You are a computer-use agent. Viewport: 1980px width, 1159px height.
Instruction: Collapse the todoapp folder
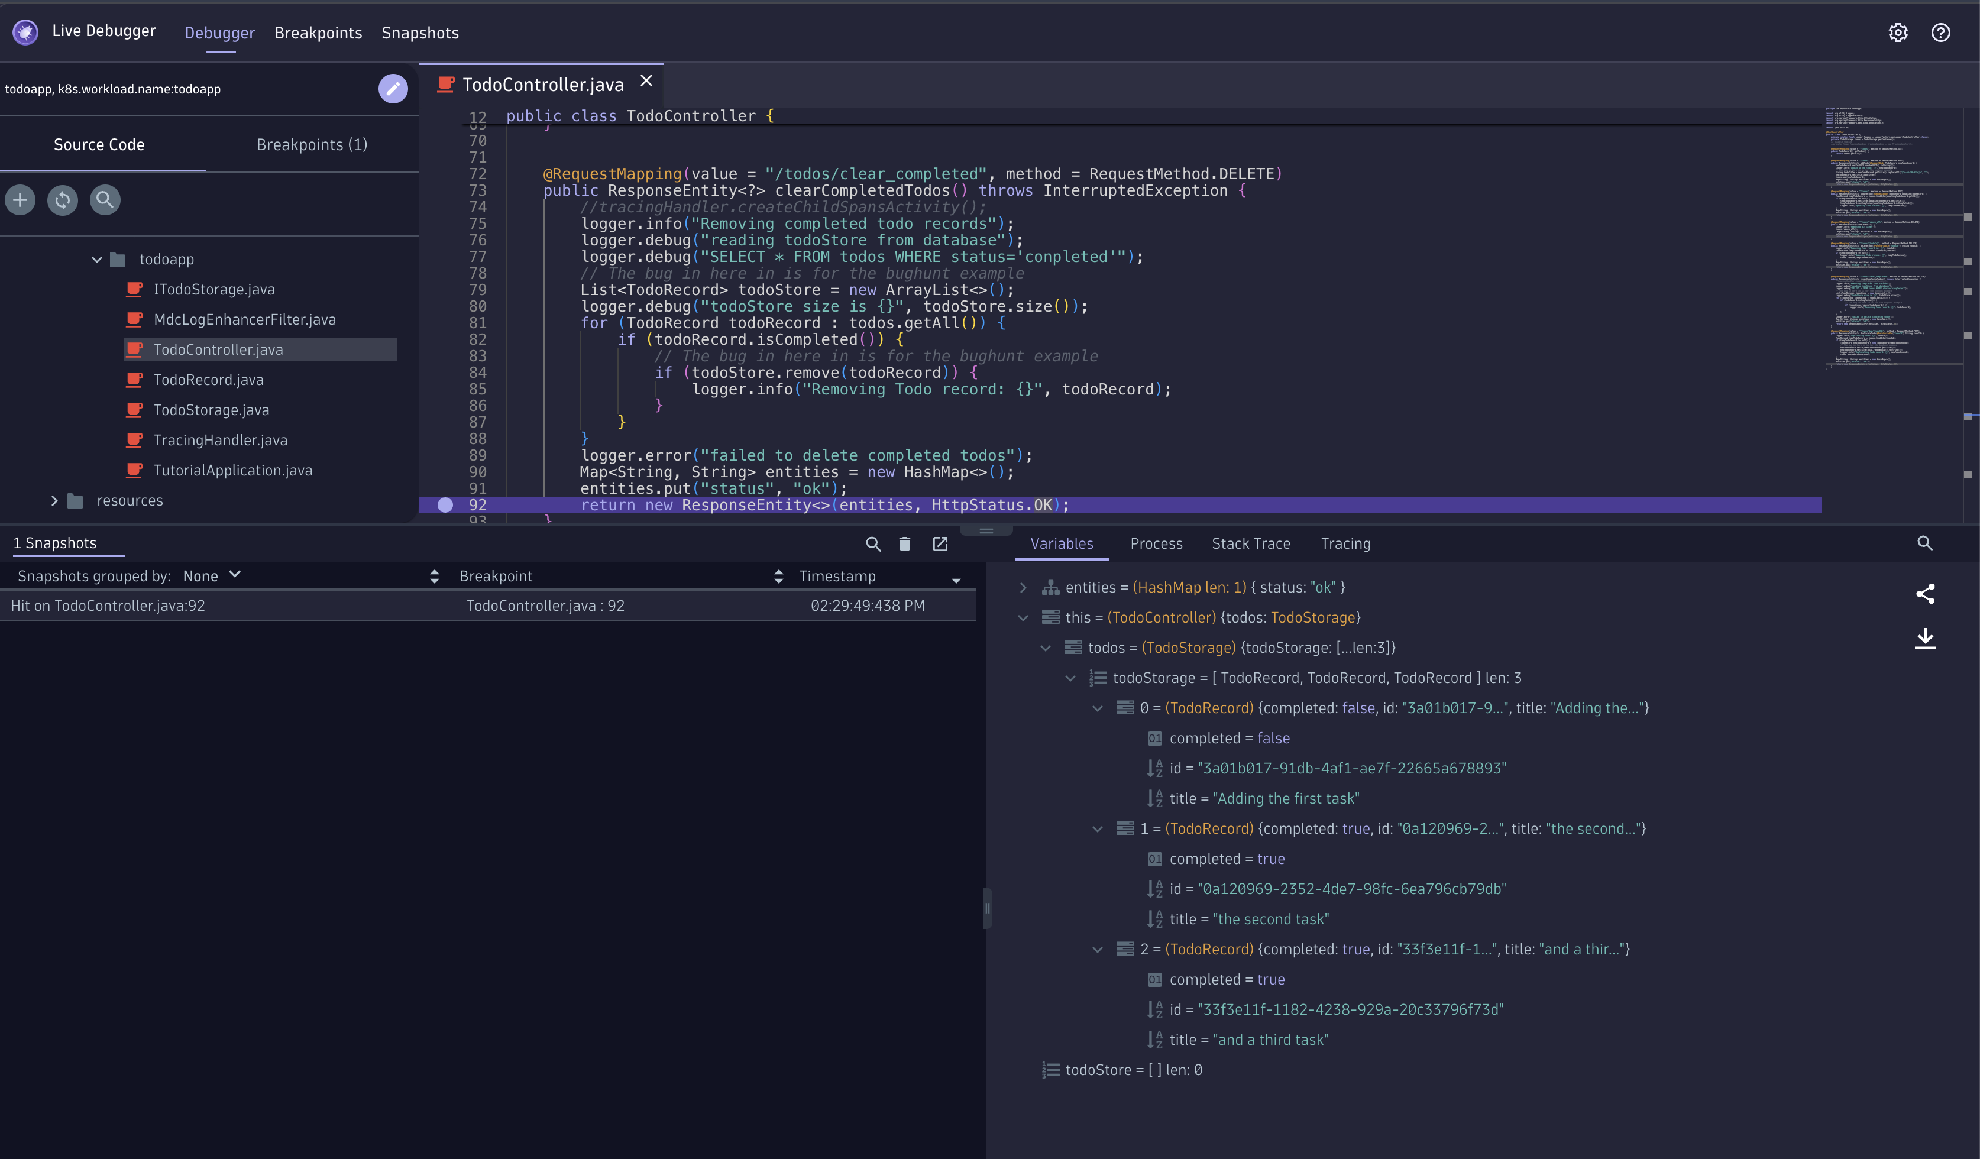pyautogui.click(x=96, y=260)
